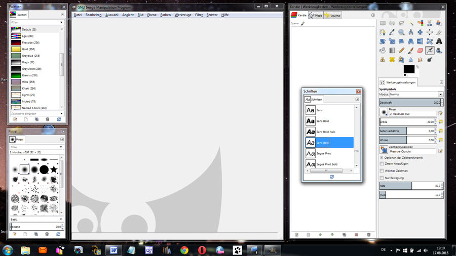Select the Scale tool

pyautogui.click(x=392, y=41)
